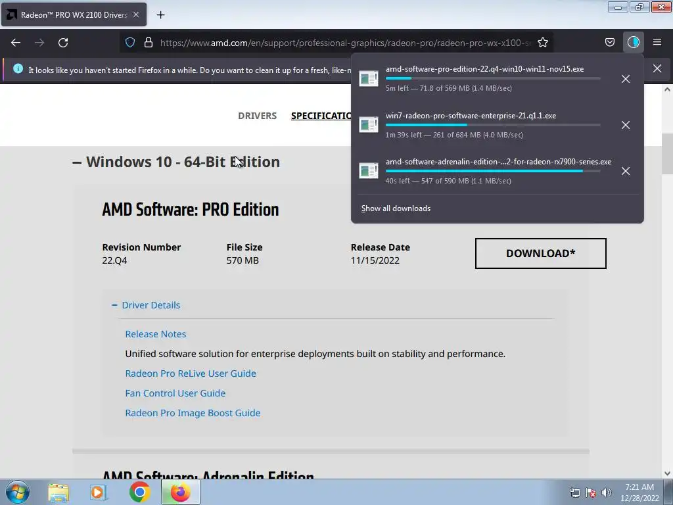Open Windows Explorer from the taskbar

tap(58, 493)
